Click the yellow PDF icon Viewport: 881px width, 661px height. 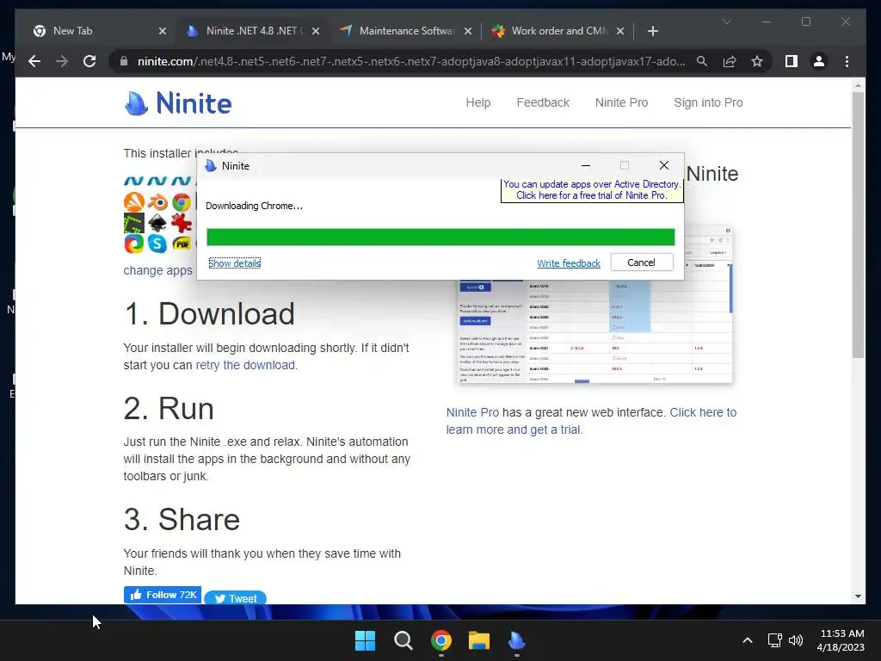pos(182,244)
